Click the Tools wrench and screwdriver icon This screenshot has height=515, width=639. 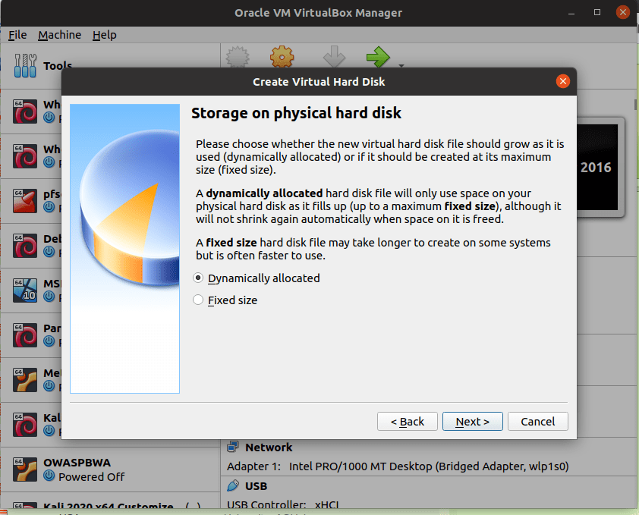[x=26, y=66]
